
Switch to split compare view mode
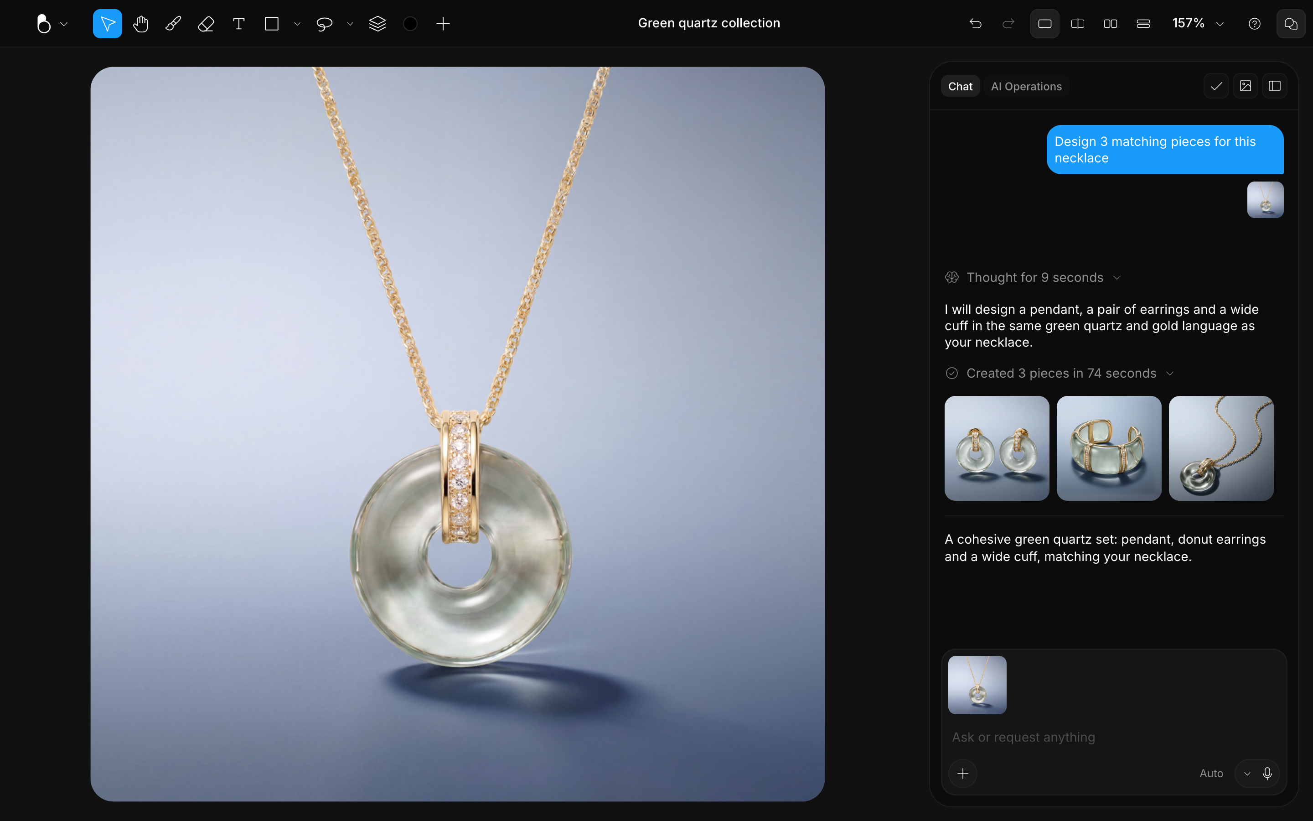click(x=1078, y=23)
